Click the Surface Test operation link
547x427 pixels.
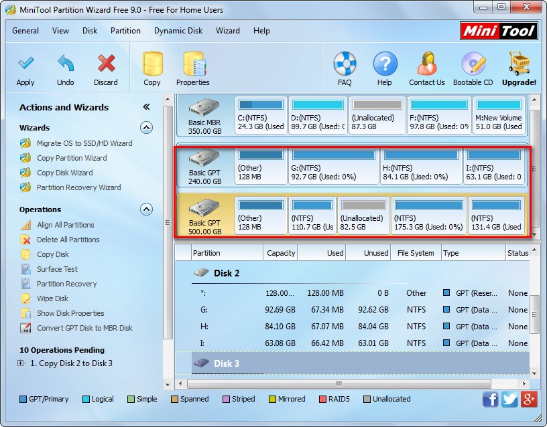pyautogui.click(x=57, y=269)
